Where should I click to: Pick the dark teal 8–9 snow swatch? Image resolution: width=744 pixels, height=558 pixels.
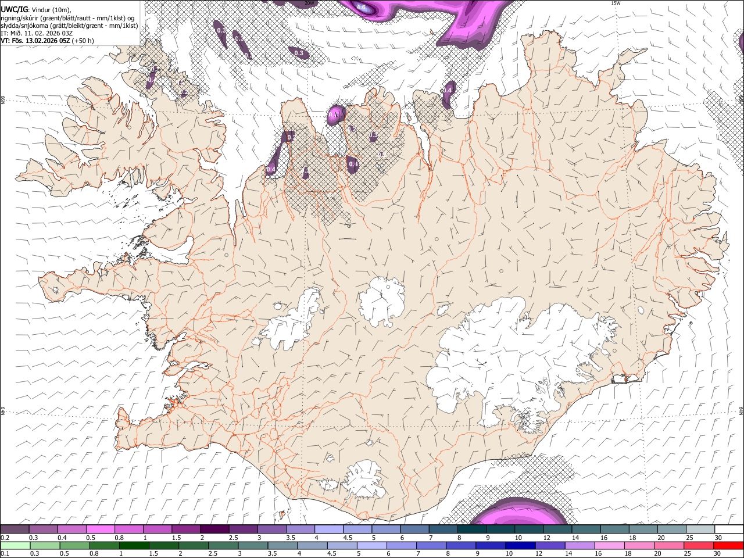(472, 530)
